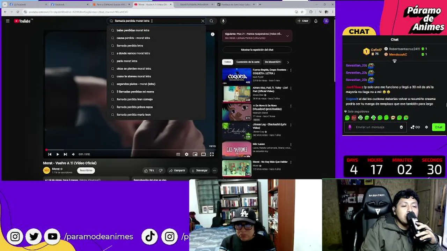
Task: Click the Descargar download button
Action: pos(200,170)
